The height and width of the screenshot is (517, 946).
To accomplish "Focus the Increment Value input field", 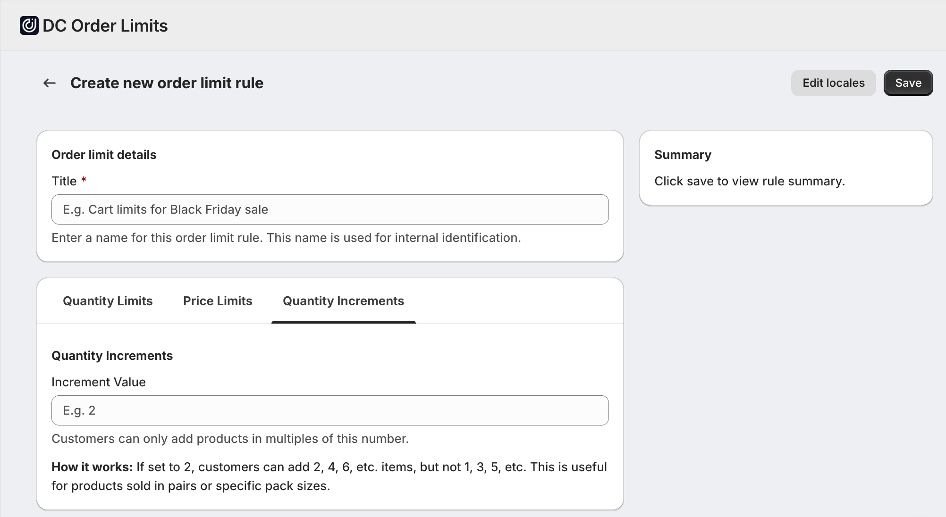I will click(330, 410).
